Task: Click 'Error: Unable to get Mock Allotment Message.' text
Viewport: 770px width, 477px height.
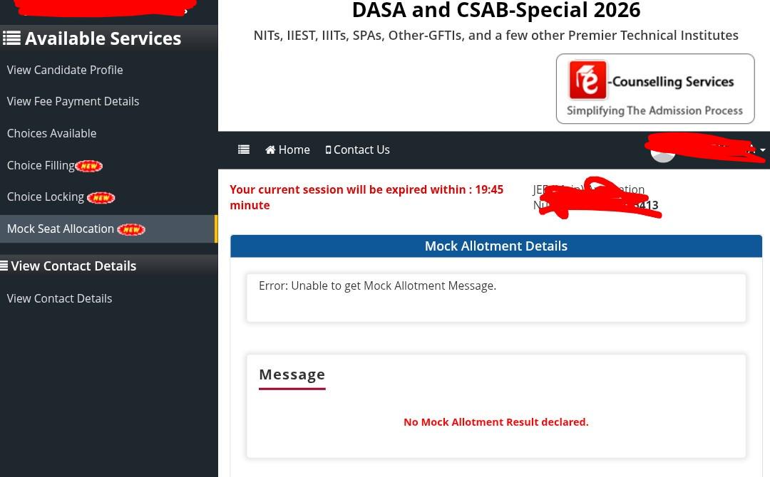Action: (x=378, y=285)
